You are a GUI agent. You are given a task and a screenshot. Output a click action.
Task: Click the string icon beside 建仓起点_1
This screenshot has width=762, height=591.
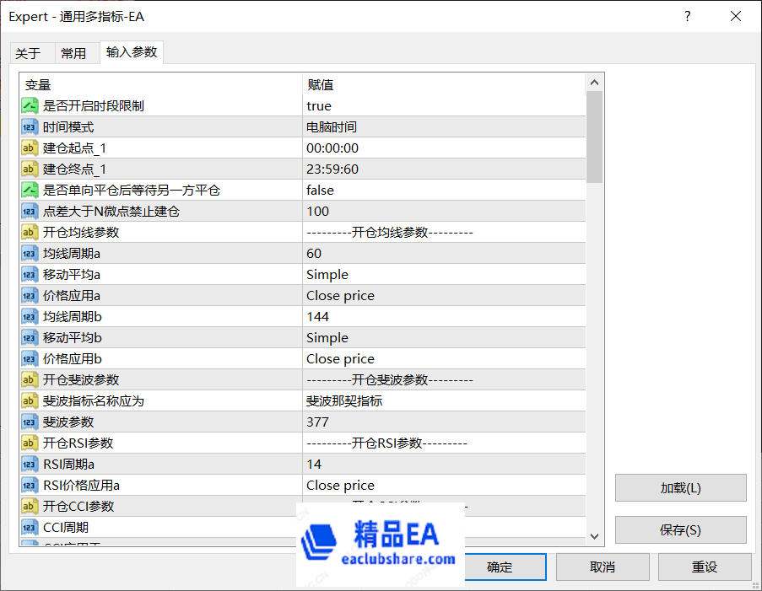point(30,148)
